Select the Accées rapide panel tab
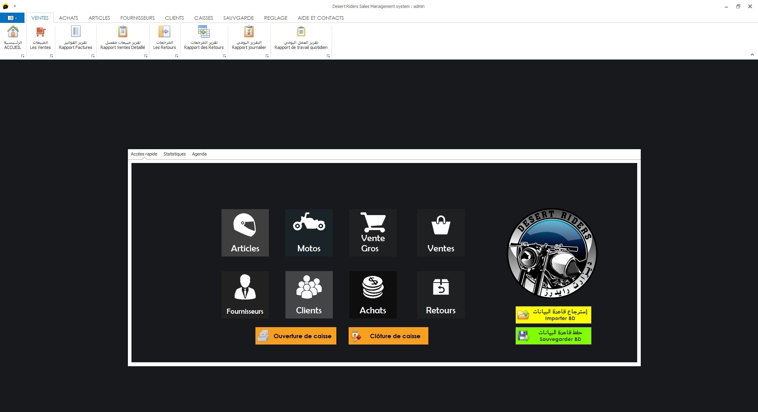Screen dimensions: 758x412 coord(144,154)
